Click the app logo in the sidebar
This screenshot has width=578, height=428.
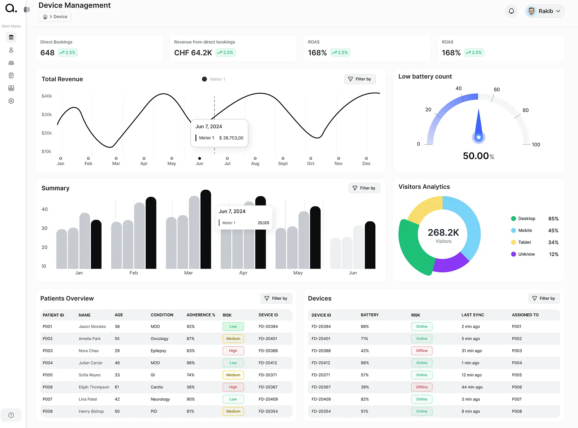click(11, 8)
